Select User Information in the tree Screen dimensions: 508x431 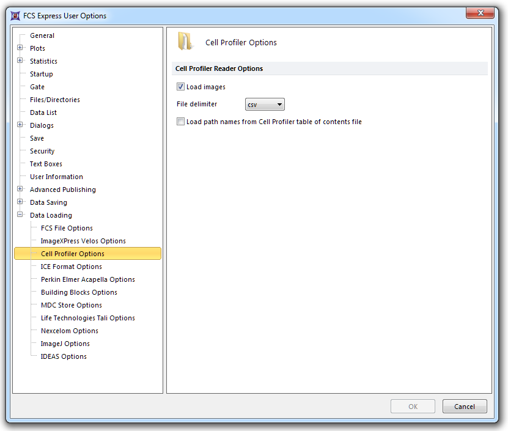(x=56, y=177)
